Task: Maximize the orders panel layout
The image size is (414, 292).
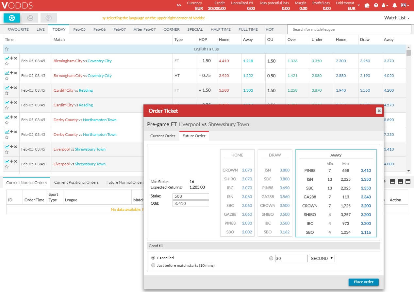Action: coord(408,182)
